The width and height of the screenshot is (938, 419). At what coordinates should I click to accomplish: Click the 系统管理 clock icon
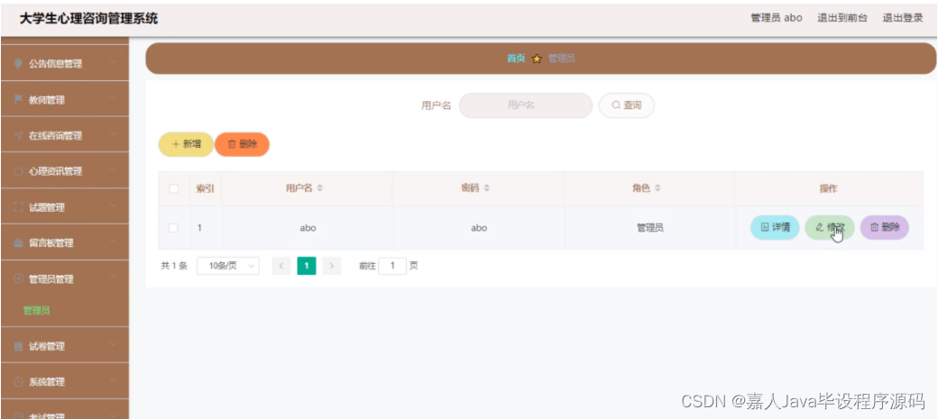click(18, 382)
